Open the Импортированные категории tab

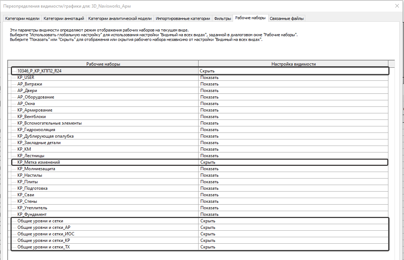coord(183,18)
